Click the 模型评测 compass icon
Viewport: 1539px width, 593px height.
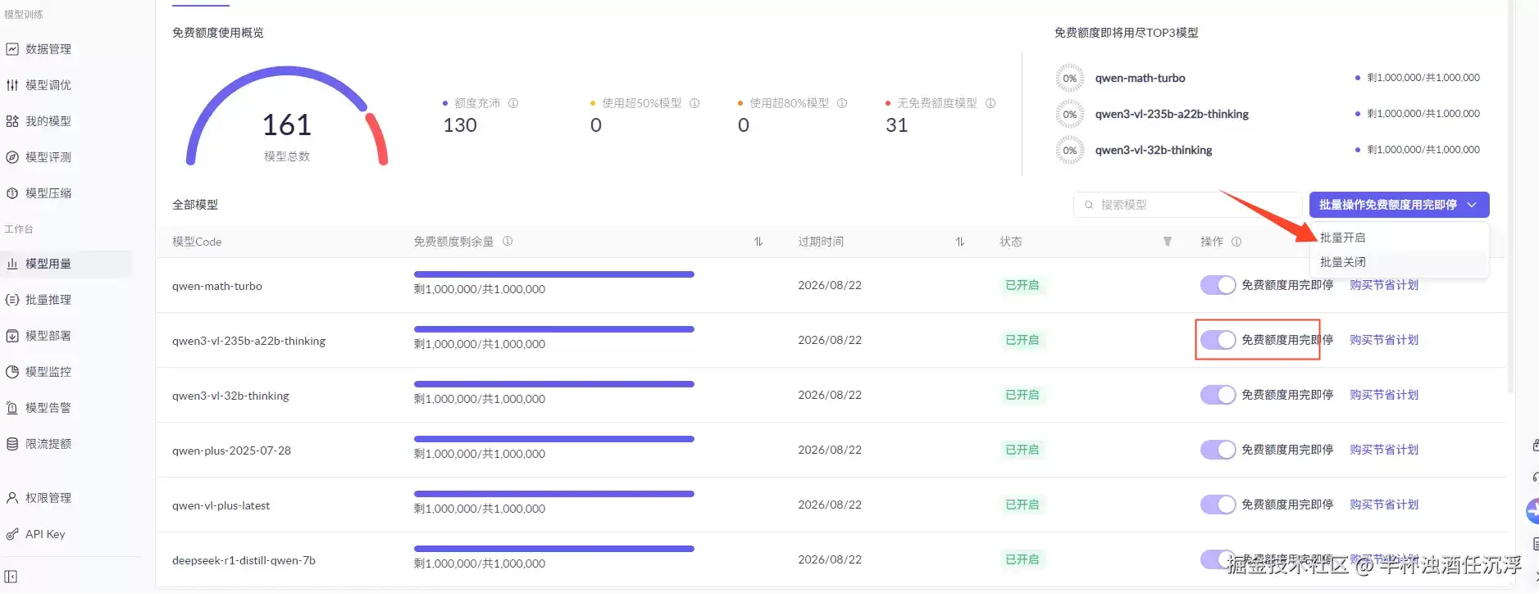tap(12, 157)
